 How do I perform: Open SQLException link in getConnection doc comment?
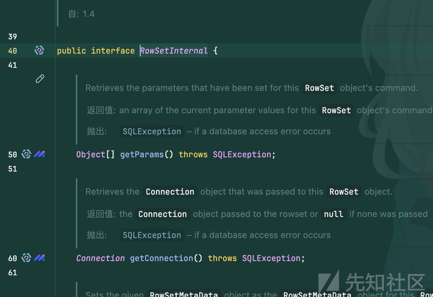tap(152, 235)
